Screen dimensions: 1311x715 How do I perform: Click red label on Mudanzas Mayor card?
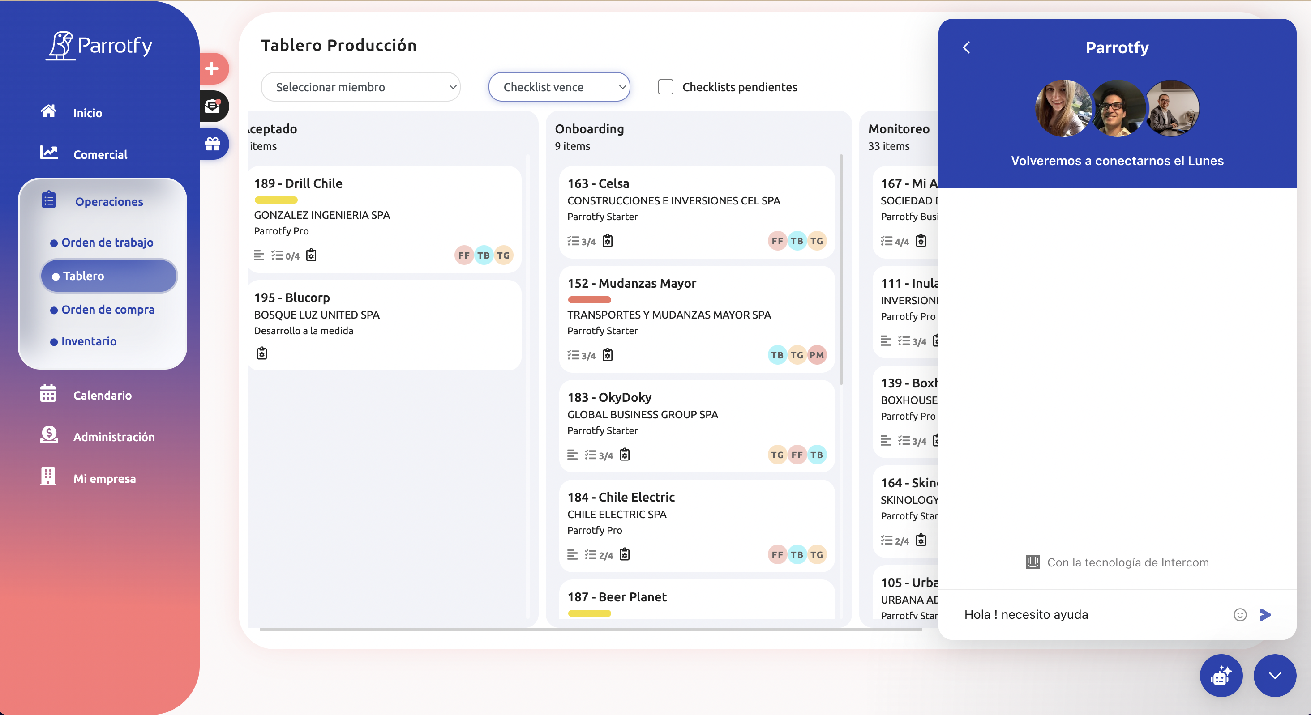pyautogui.click(x=589, y=300)
